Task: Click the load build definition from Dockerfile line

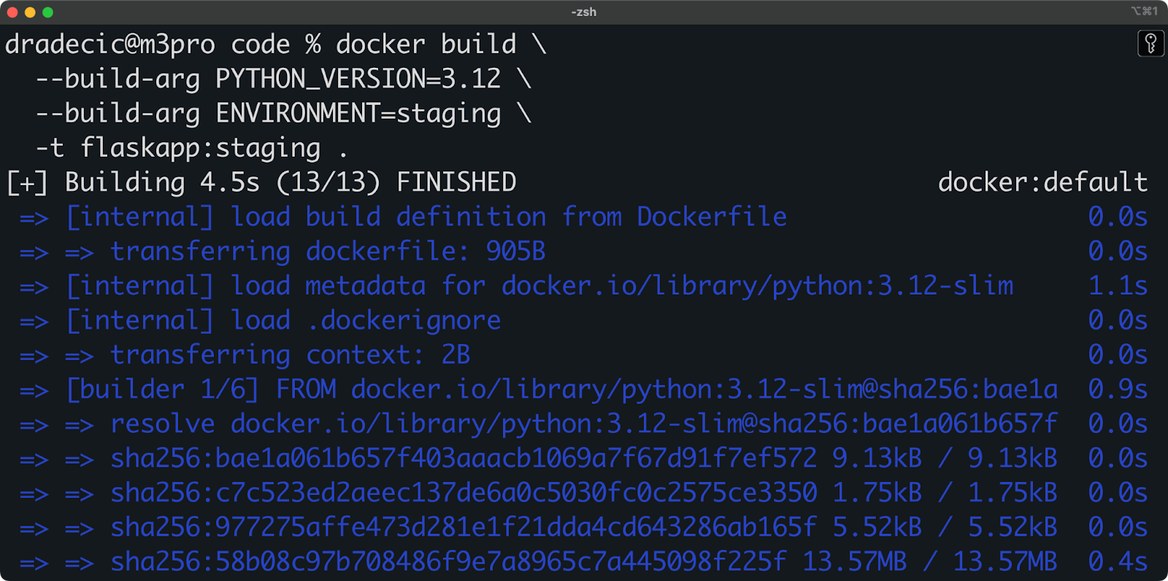Action: [583, 217]
